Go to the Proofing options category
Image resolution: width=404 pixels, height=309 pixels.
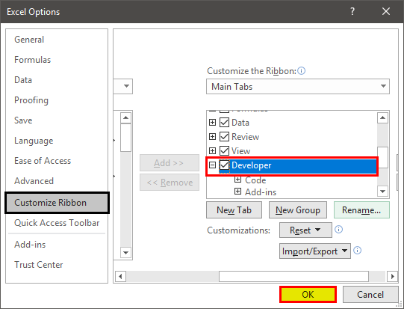pos(31,100)
